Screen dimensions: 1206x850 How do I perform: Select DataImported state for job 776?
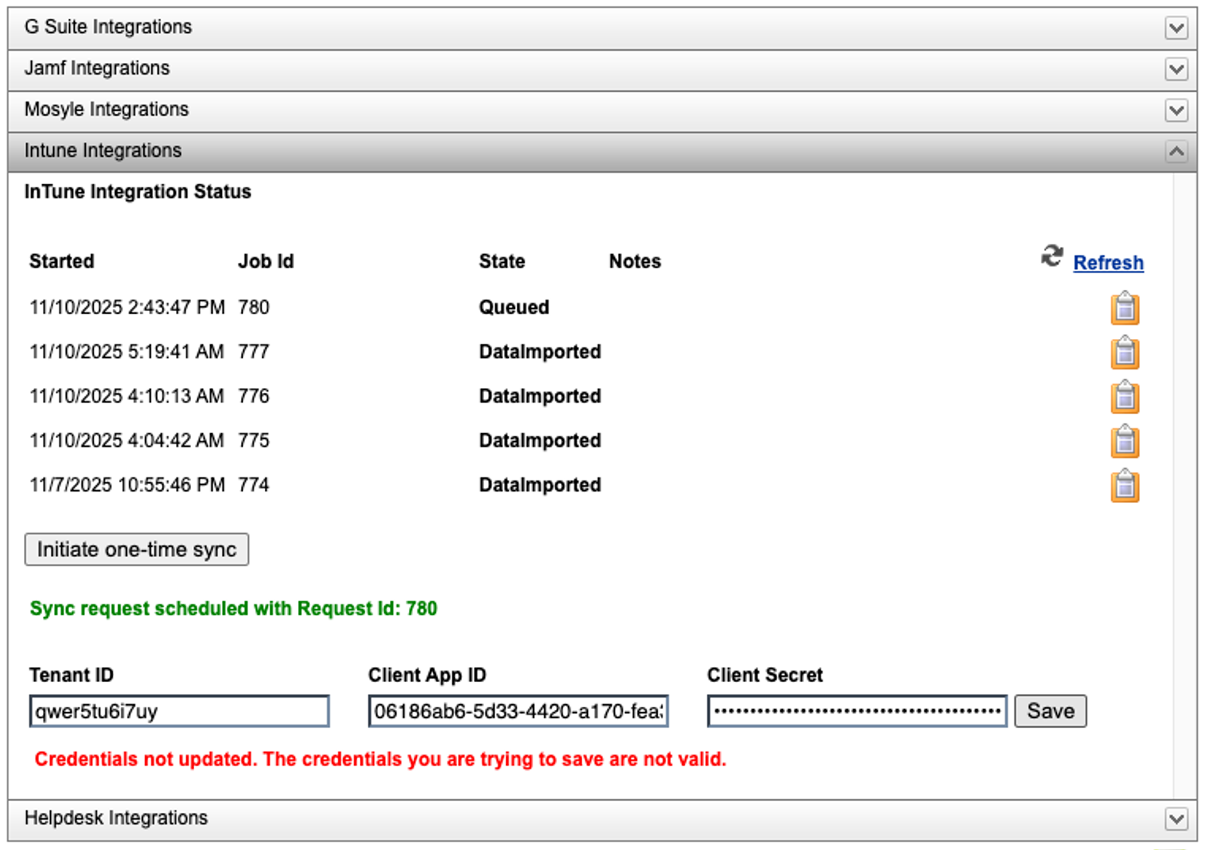539,397
